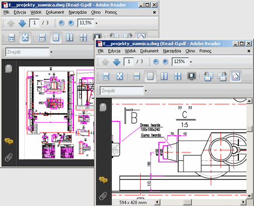Rotate view counterclockwise in front window

coord(208,76)
